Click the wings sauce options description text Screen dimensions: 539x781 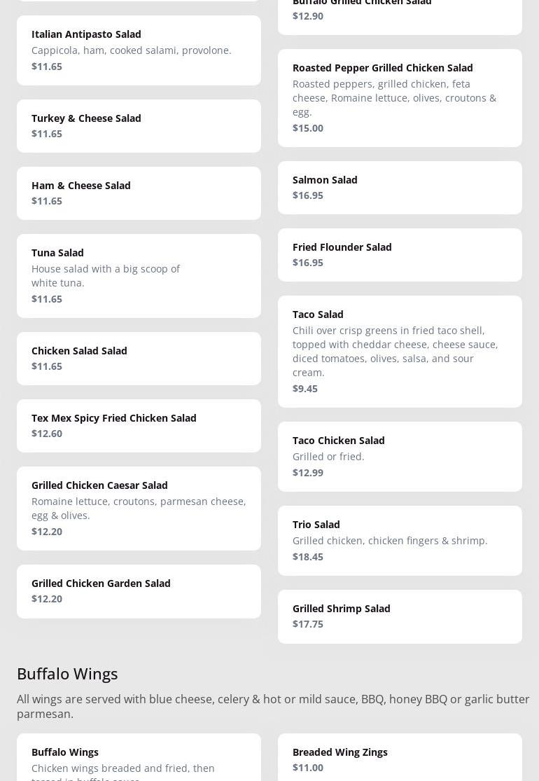tap(273, 706)
